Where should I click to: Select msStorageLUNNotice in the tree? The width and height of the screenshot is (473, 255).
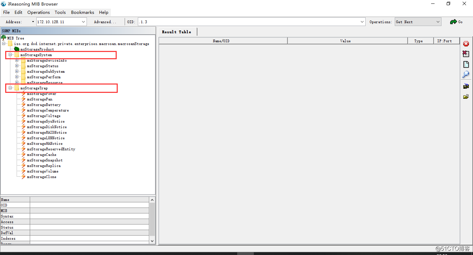pyautogui.click(x=46, y=138)
